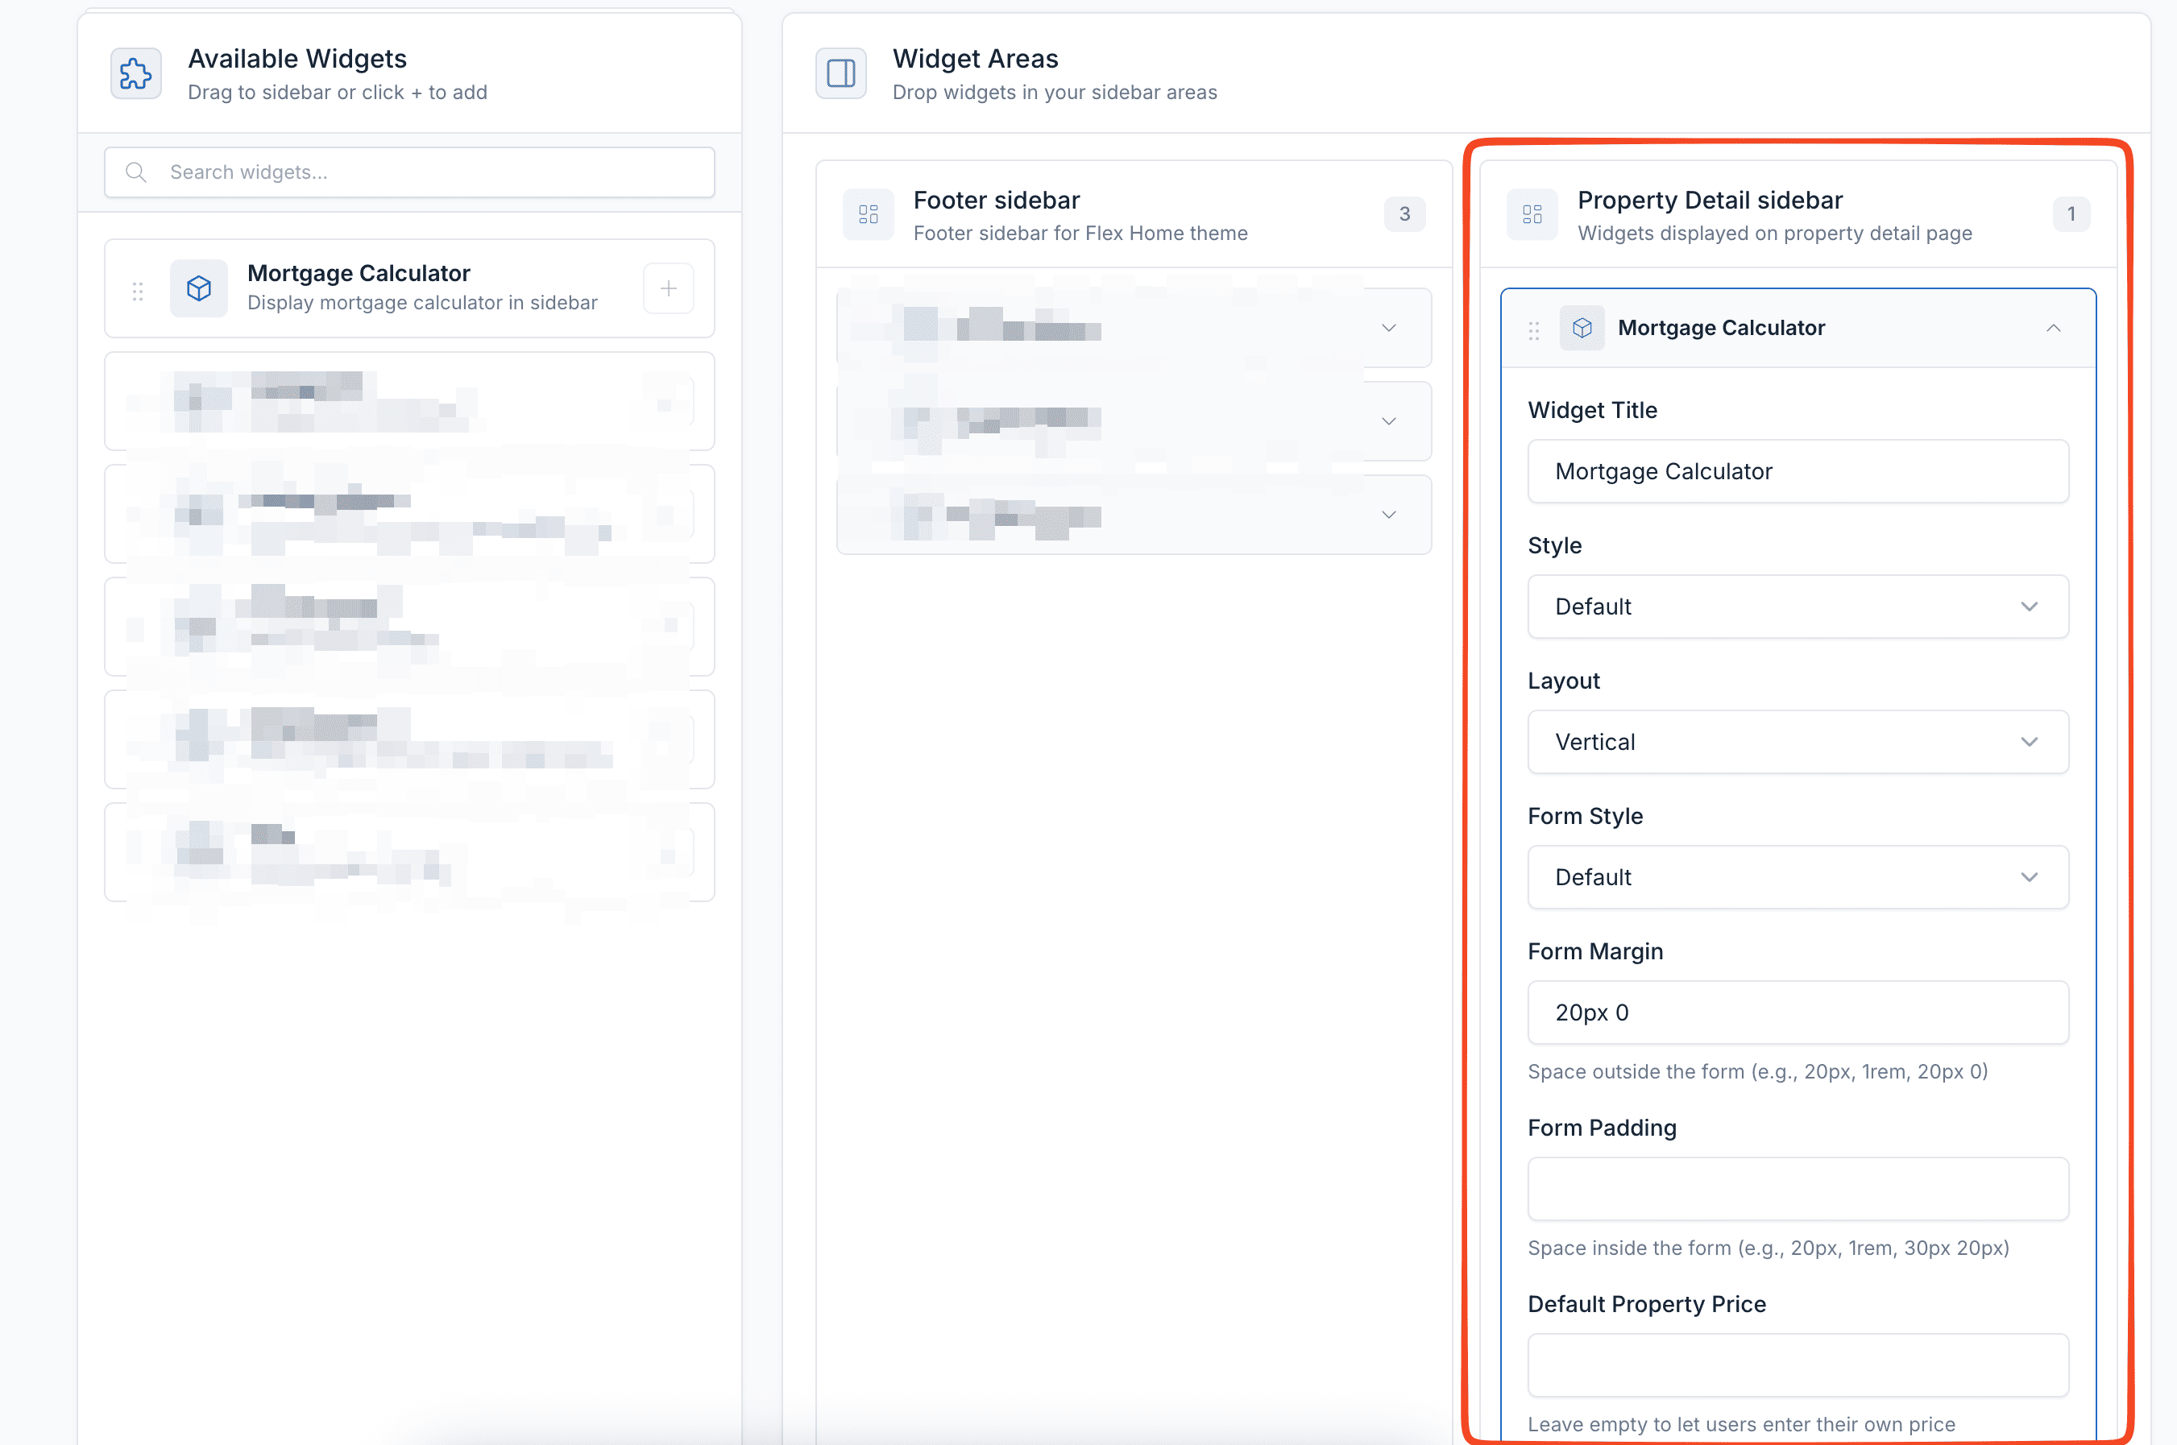This screenshot has height=1445, width=2177.
Task: Expand the third Footer sidebar widget
Action: coord(1388,514)
